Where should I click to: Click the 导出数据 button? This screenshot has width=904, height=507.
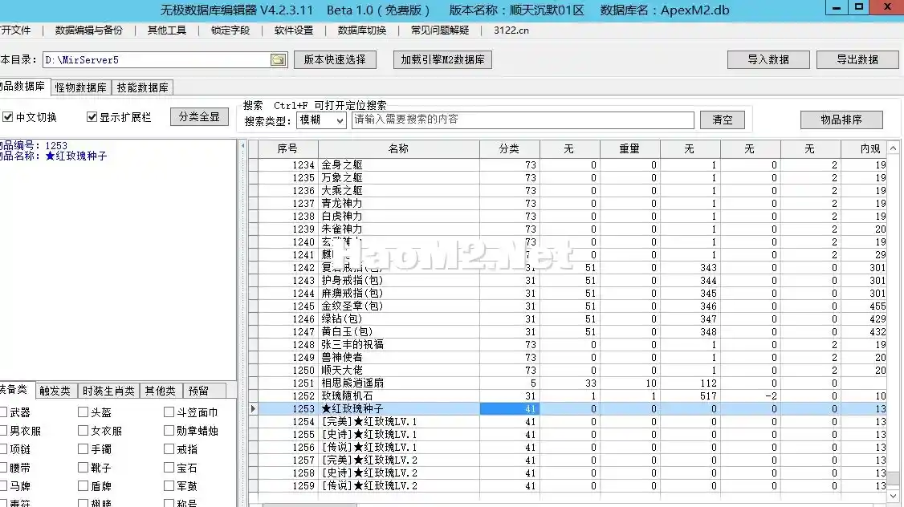click(857, 60)
